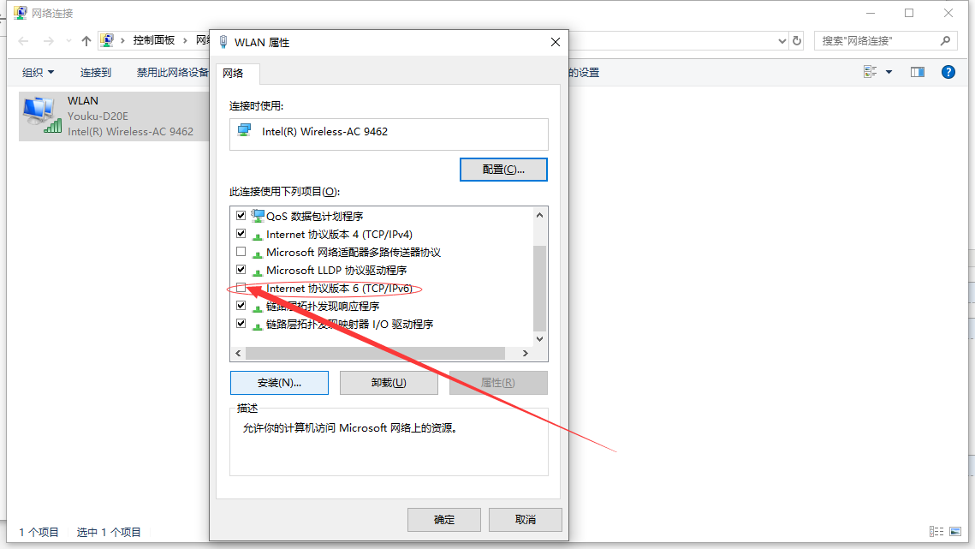Click the 确定 button

tap(444, 520)
